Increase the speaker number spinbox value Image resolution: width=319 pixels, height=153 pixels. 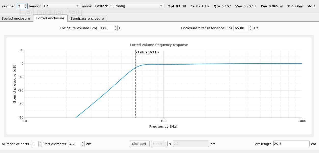pos(25,5)
